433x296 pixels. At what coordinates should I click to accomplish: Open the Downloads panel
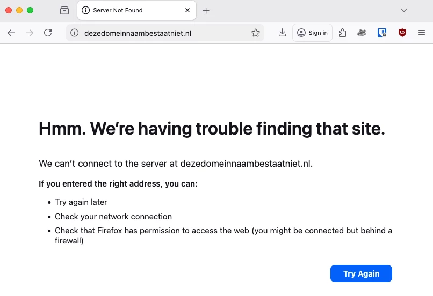[x=282, y=33]
